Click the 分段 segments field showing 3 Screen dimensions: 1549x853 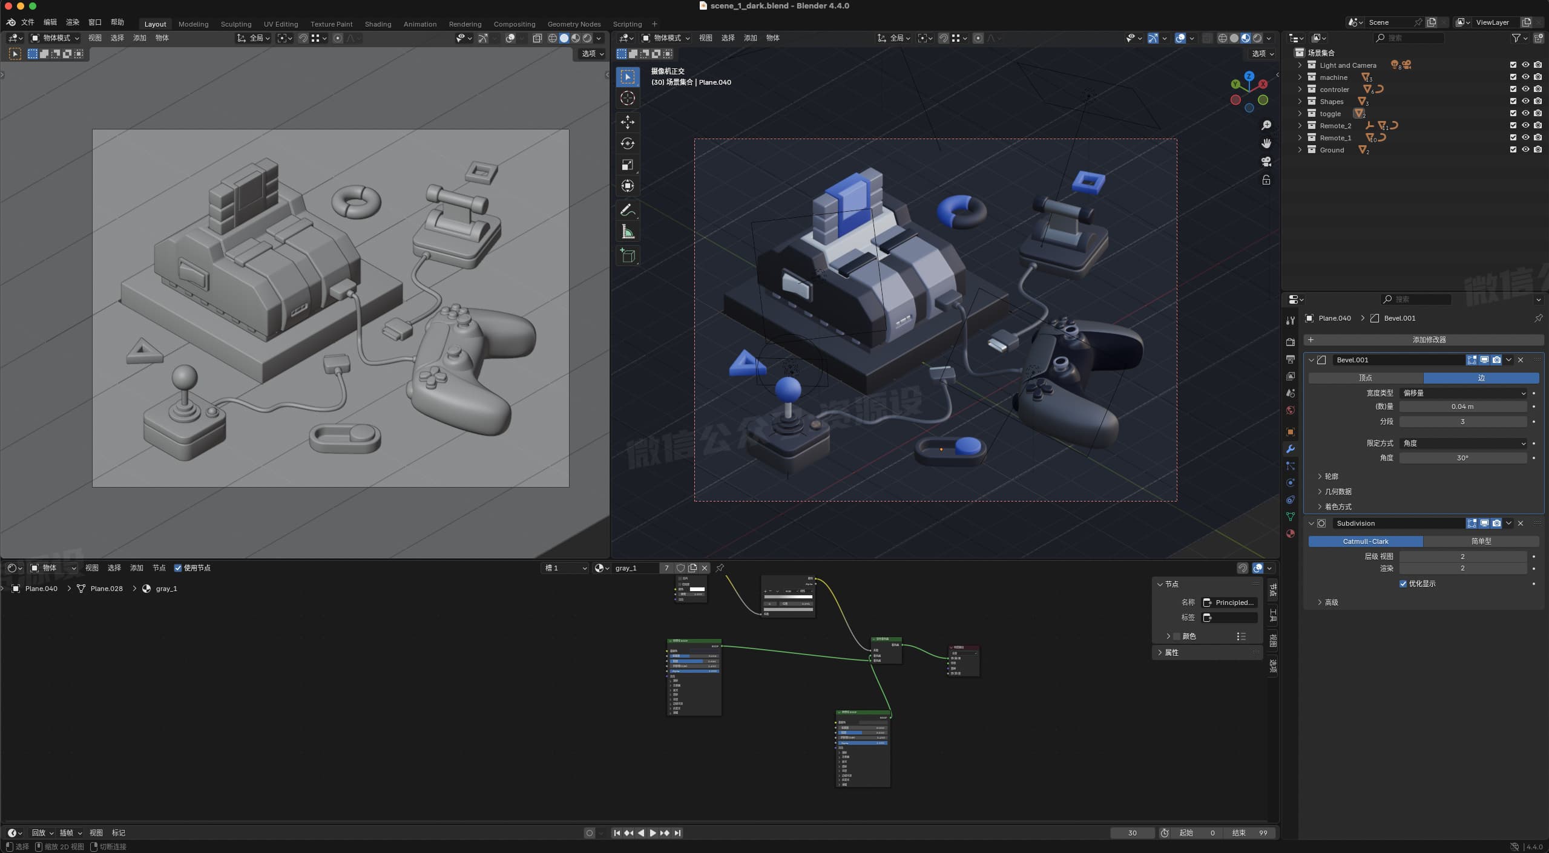[x=1463, y=421]
